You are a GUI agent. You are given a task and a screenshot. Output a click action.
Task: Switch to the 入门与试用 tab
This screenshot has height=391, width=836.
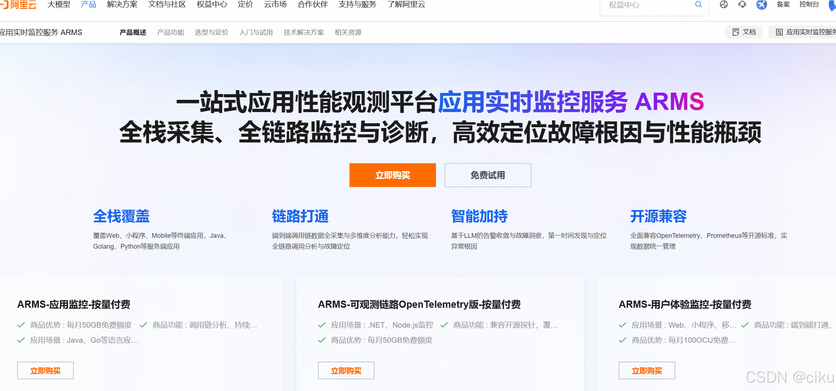(256, 32)
